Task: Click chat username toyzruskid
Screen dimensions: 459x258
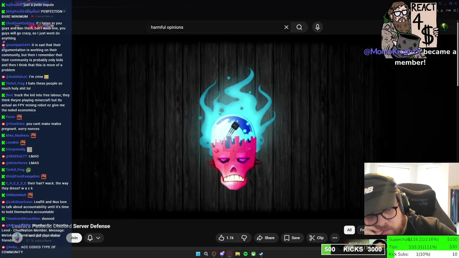Action: pos(14,5)
